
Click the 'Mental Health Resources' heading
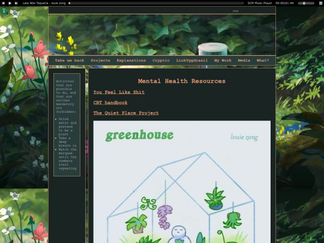coord(182,81)
